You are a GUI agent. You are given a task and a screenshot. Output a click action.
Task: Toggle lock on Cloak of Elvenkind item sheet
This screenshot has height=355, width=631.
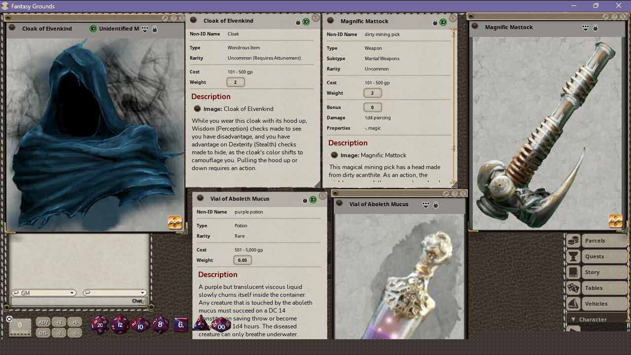(298, 22)
